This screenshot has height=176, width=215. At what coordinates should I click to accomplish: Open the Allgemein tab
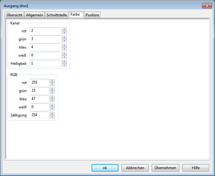(x=34, y=15)
